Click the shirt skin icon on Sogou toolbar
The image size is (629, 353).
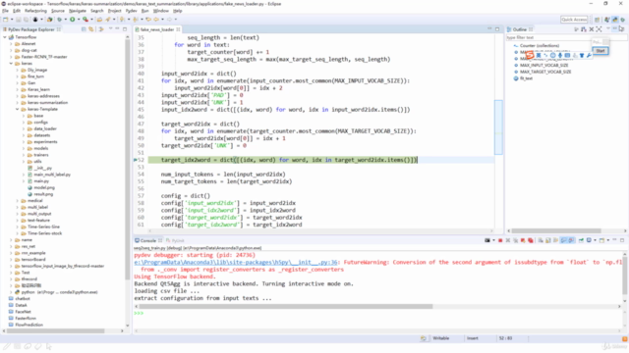582,55
